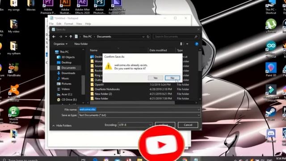Click Paint 3D desktop icon

pos(271,69)
